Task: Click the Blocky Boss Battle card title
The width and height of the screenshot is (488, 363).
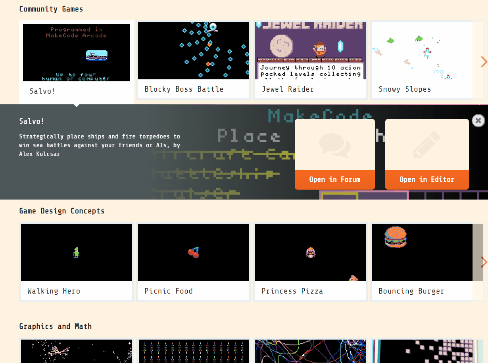Action: (184, 89)
